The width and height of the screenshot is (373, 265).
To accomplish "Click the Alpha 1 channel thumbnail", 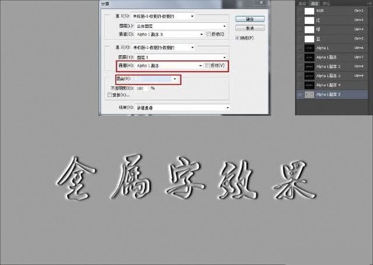I will (309, 48).
